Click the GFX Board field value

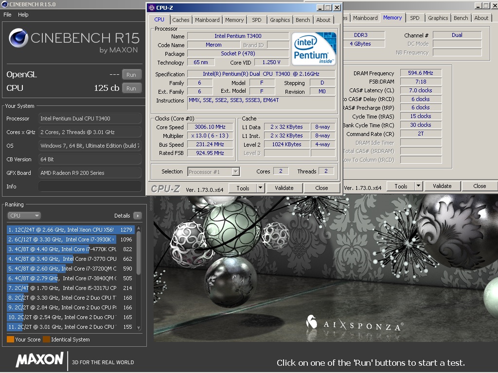[90, 173]
